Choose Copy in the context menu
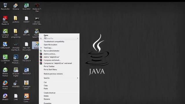 pyautogui.click(x=59, y=86)
